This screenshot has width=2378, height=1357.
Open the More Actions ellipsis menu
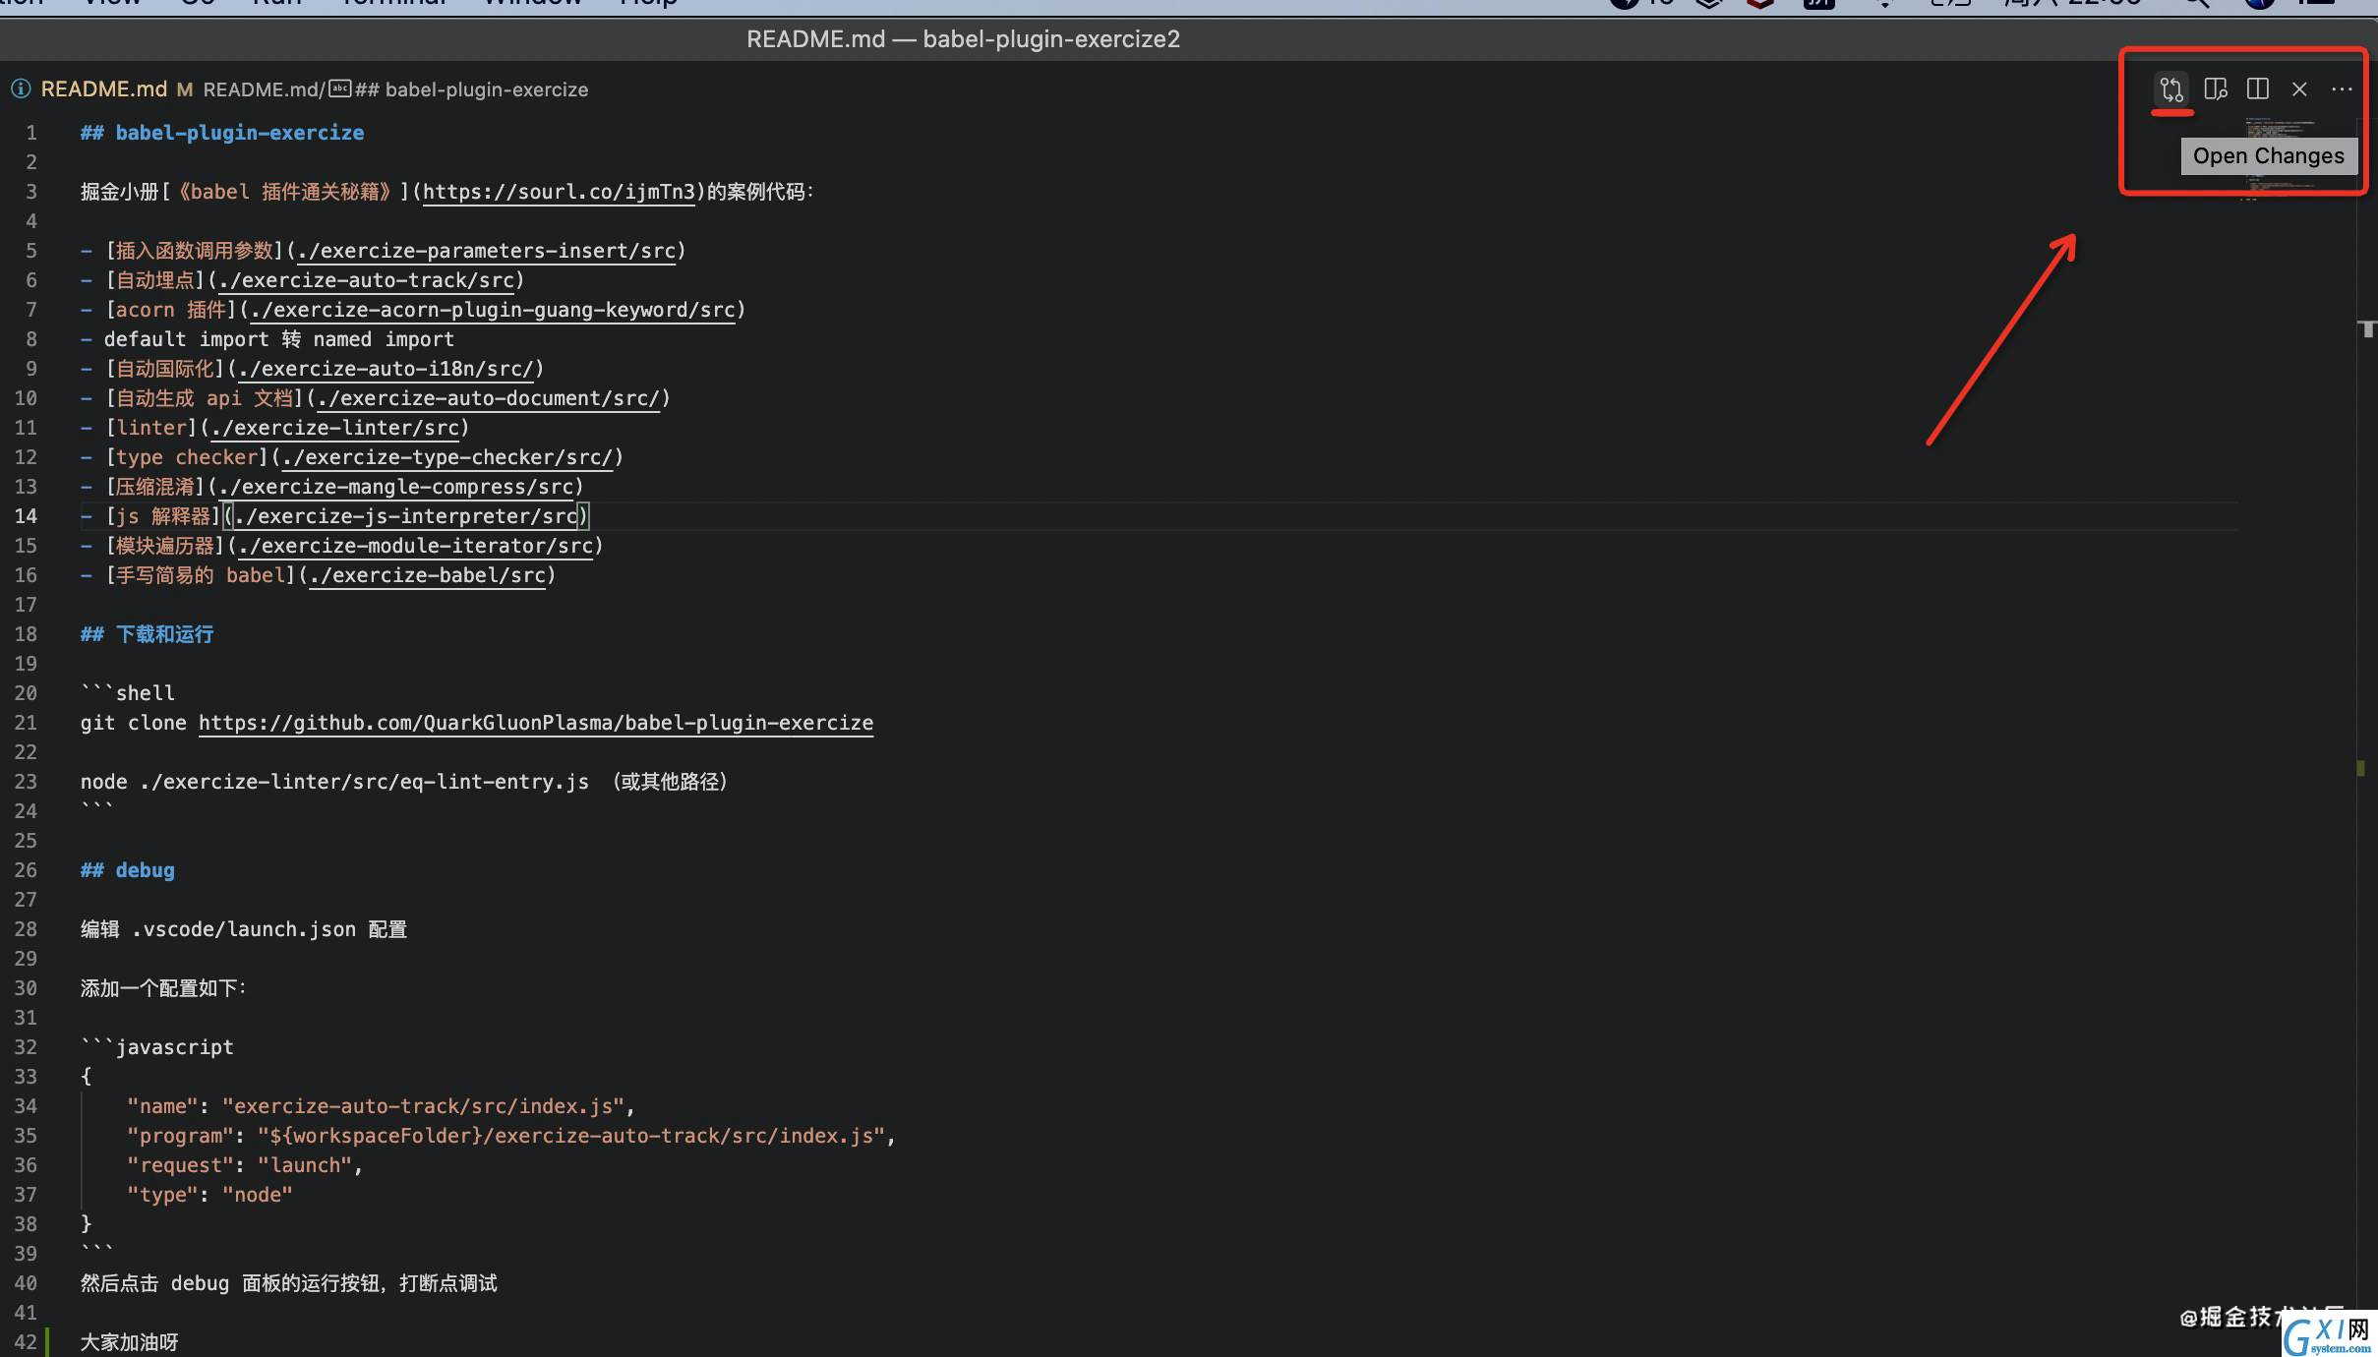tap(2342, 89)
